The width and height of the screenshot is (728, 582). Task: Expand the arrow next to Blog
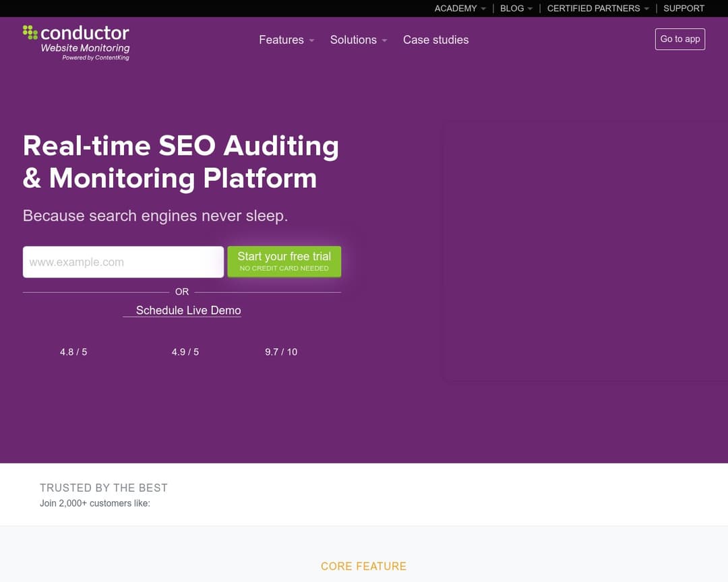530,9
